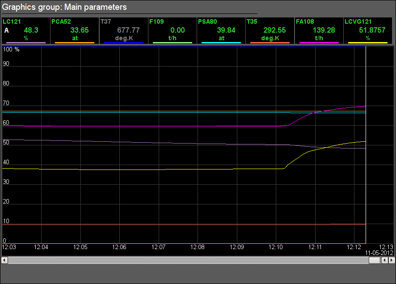Click the 12:08 time axis label

coord(198,247)
